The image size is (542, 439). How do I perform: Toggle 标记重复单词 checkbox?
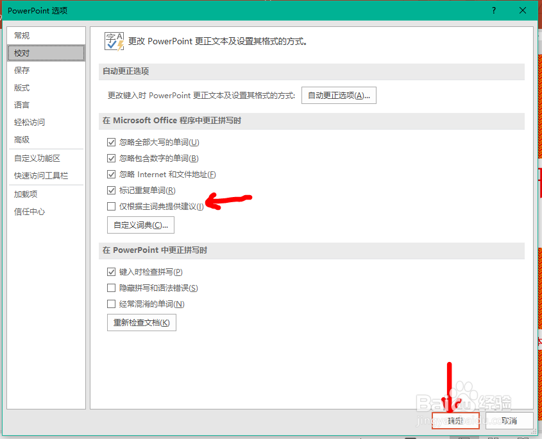[111, 190]
